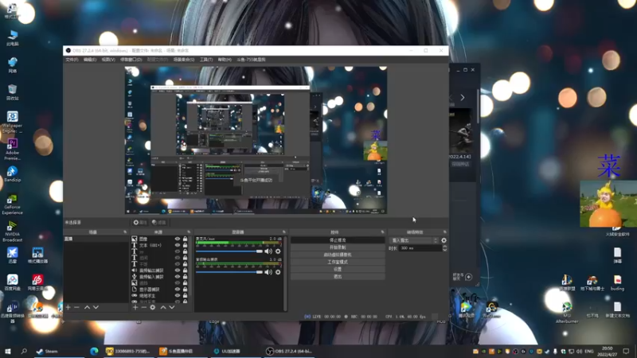
Task: Move scene up with arrow icon
Action: point(87,307)
